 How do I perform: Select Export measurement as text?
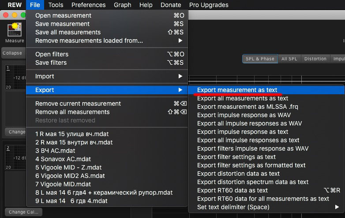237,90
